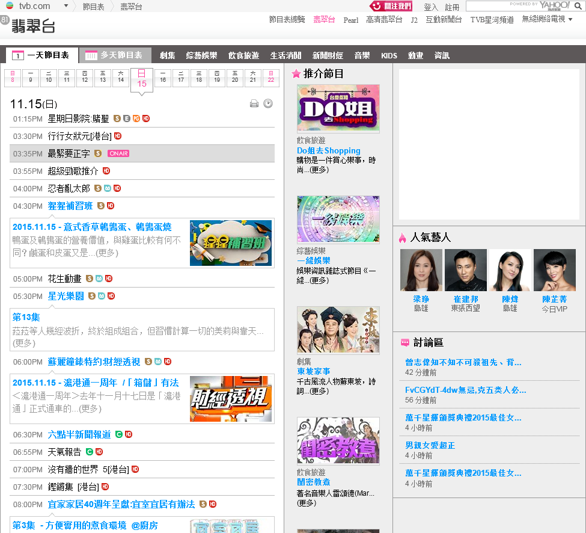The height and width of the screenshot is (533, 586).
Task: Open the tvb.com dropdown arrow
Action: click(66, 6)
